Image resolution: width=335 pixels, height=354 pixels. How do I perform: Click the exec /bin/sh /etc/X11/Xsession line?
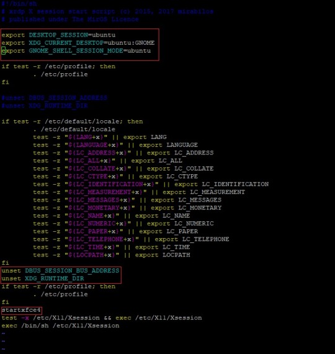click(x=60, y=325)
